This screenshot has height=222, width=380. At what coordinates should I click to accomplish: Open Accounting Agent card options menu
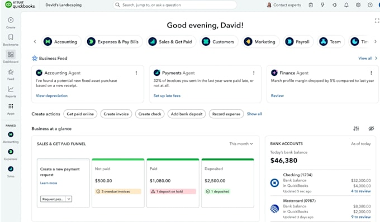tap(136, 73)
